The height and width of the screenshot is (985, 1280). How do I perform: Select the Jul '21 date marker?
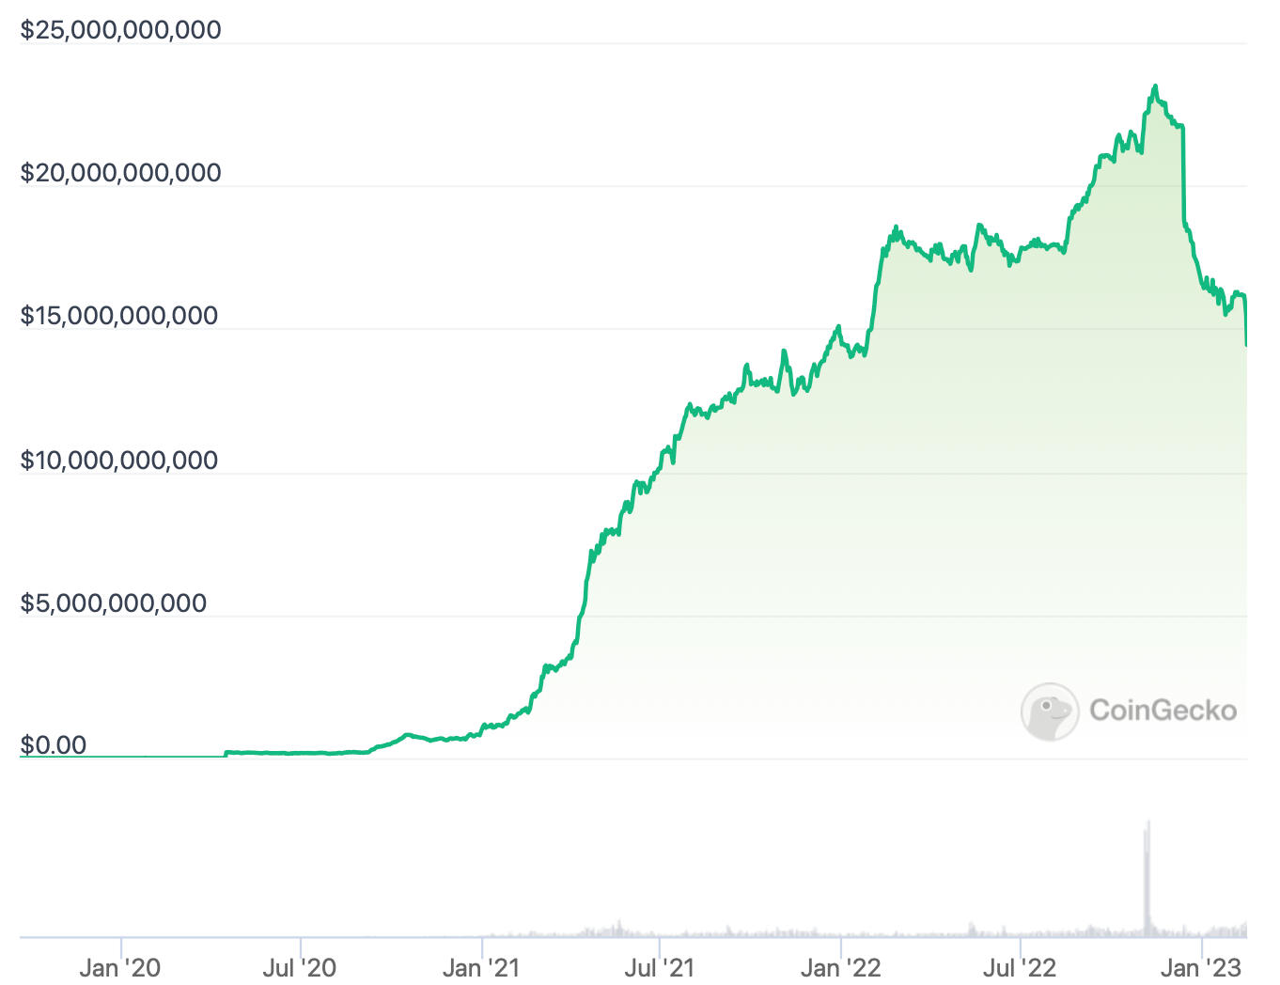[x=660, y=967]
